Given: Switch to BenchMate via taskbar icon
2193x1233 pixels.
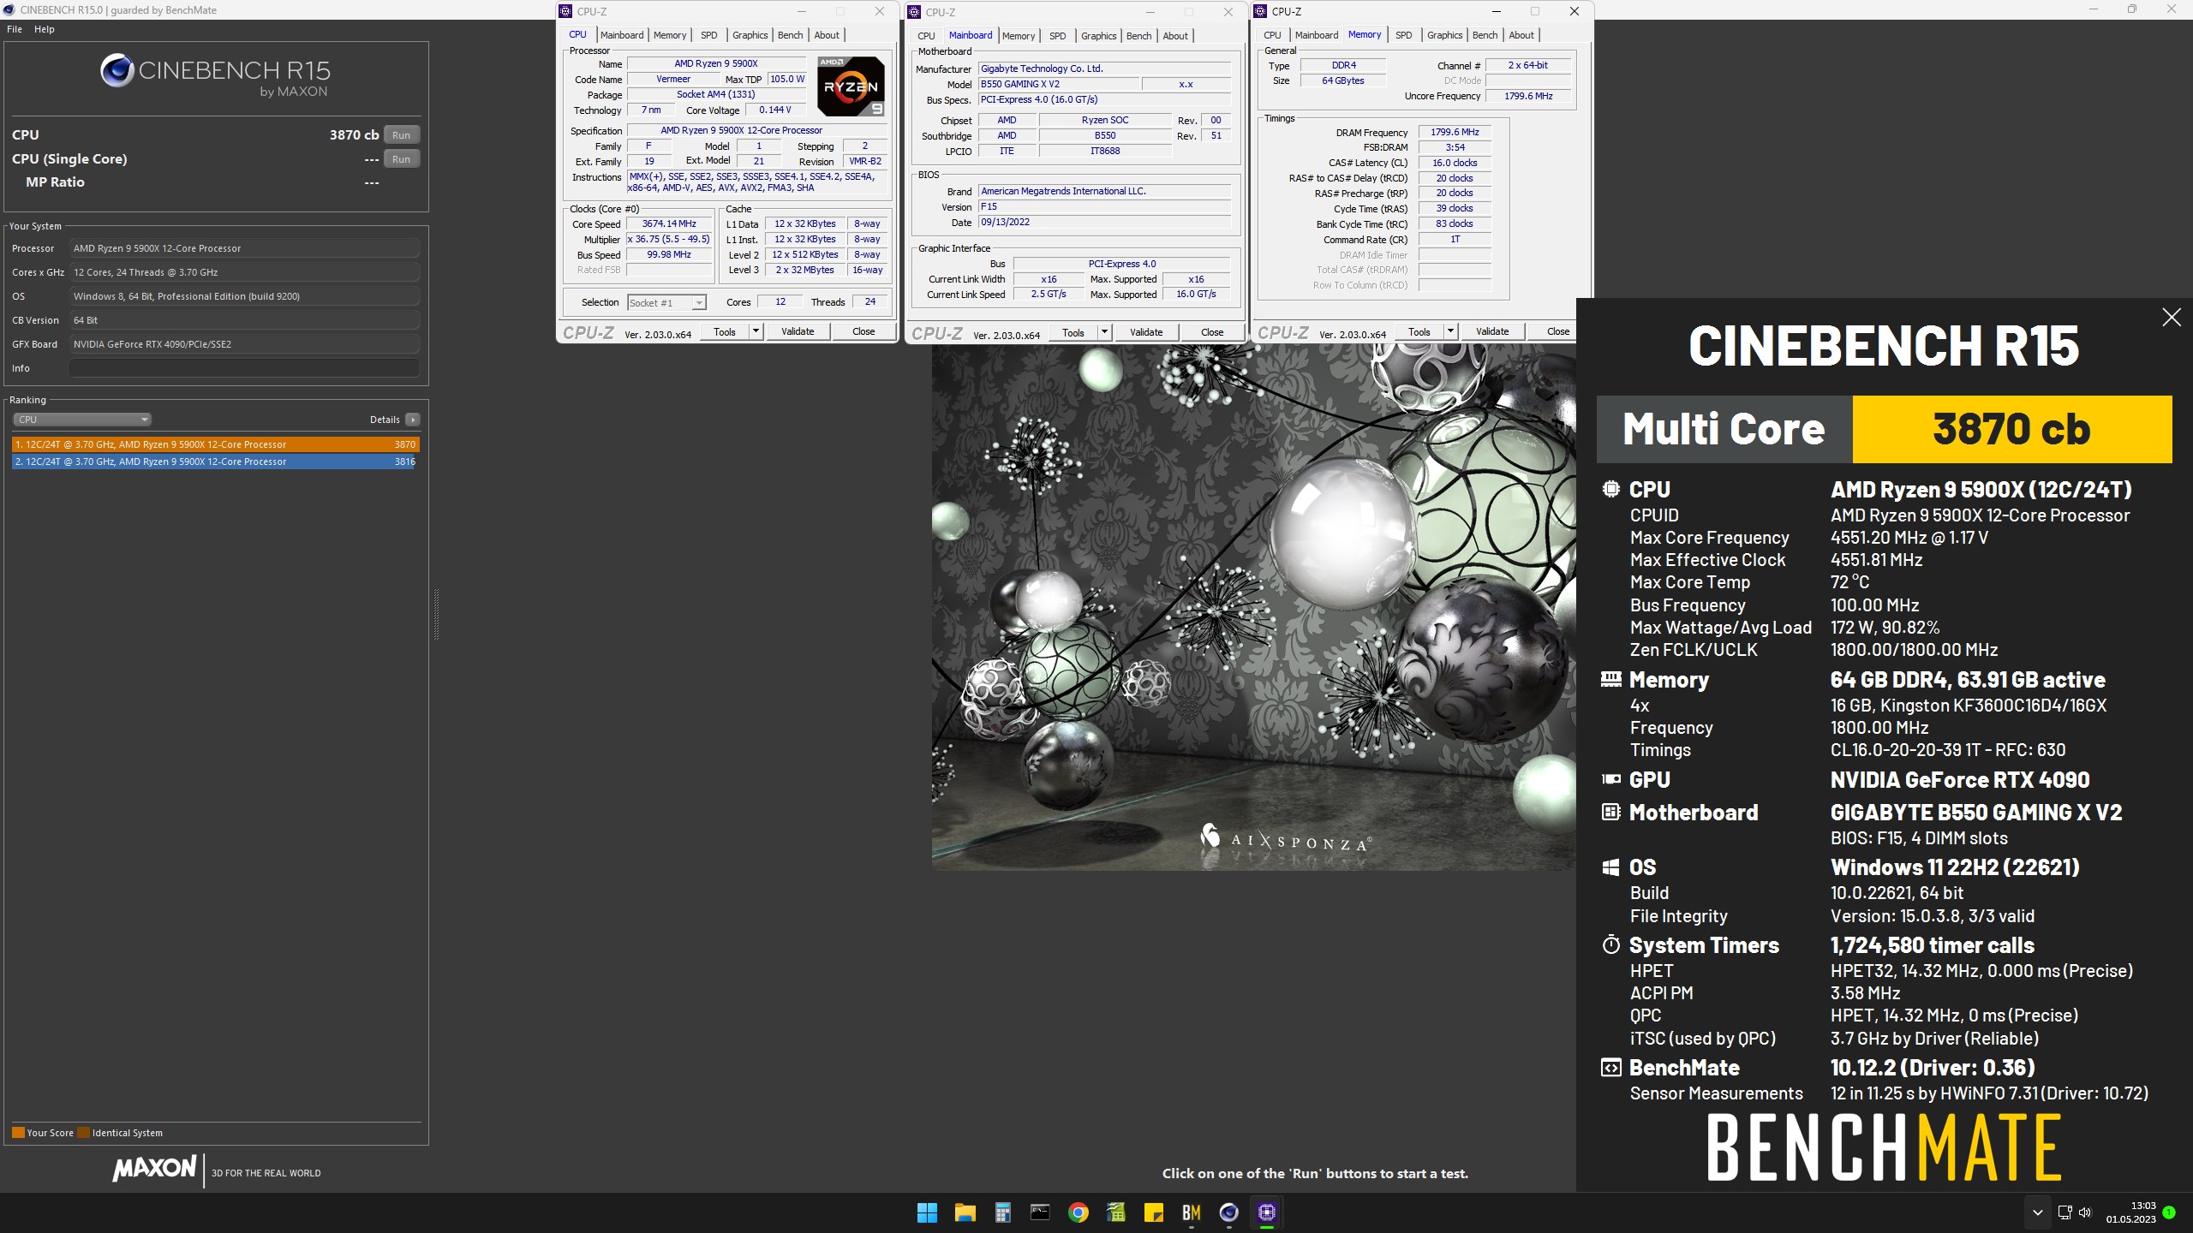Looking at the screenshot, I should click(1191, 1212).
